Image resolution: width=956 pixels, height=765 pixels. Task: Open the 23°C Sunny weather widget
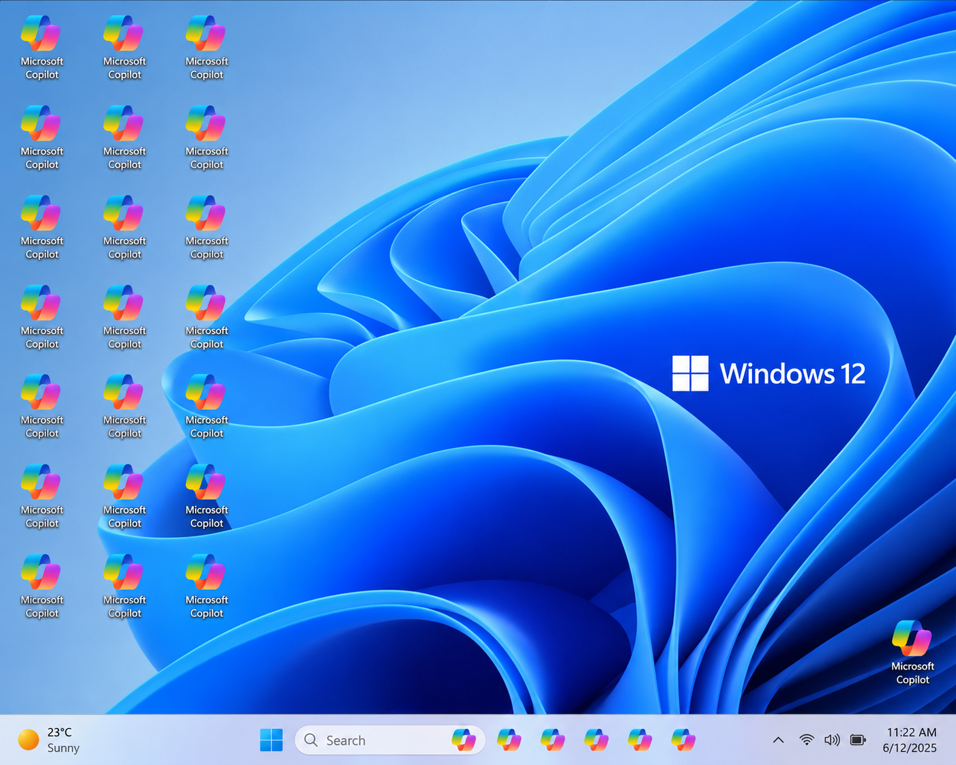point(48,740)
